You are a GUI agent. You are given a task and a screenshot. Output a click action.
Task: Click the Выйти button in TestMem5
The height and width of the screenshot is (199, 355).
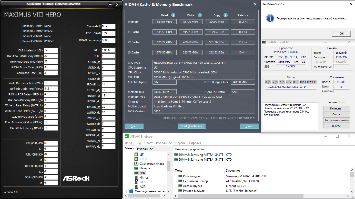point(337,126)
